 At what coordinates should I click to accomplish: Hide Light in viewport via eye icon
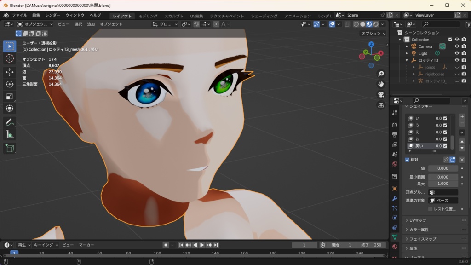457,53
